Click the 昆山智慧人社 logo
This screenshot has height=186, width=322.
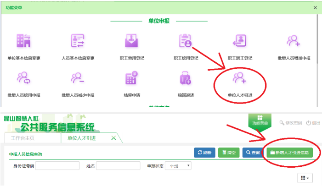coord(21,118)
